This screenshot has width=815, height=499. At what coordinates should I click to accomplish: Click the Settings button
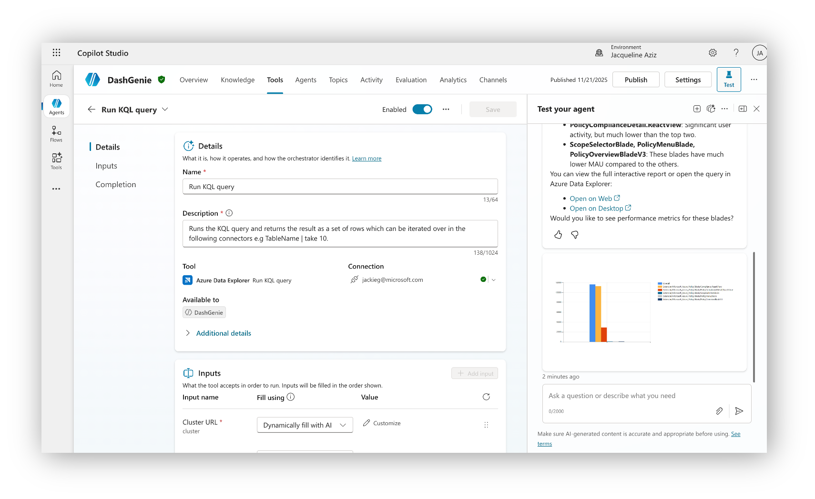688,80
